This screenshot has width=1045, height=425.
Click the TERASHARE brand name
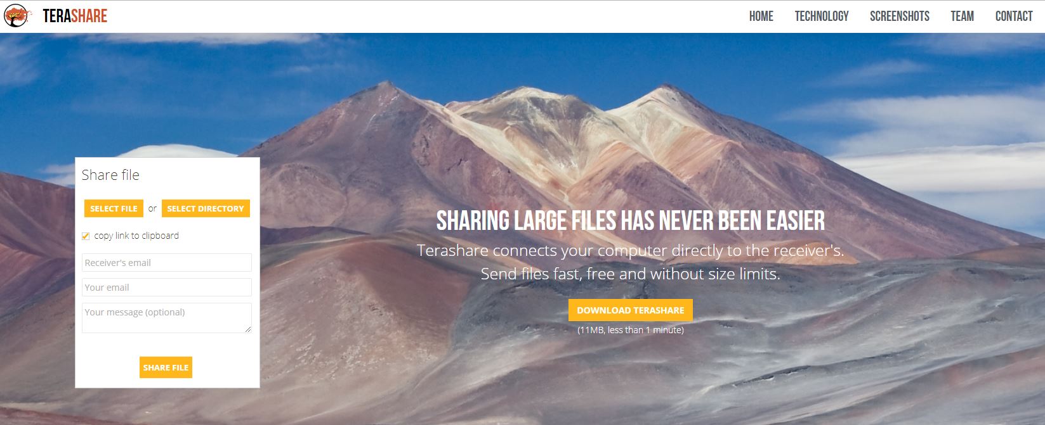tap(75, 16)
